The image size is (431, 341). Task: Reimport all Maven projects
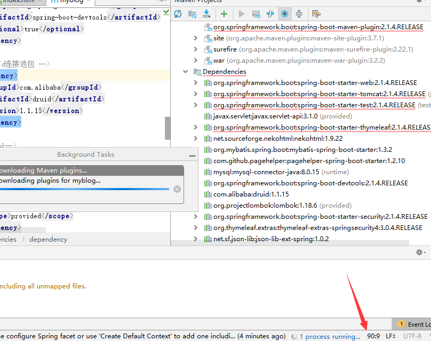pyautogui.click(x=178, y=14)
